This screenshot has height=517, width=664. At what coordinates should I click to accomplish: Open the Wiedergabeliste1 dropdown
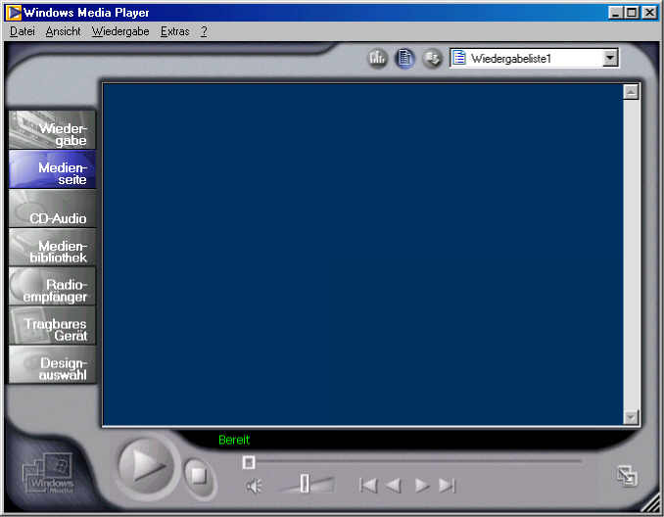[x=534, y=58]
